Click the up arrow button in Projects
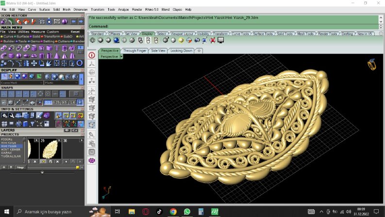The image size is (385, 217). pos(11,167)
